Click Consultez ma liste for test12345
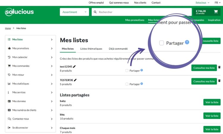This screenshot has height=134, width=223. click(x=204, y=68)
